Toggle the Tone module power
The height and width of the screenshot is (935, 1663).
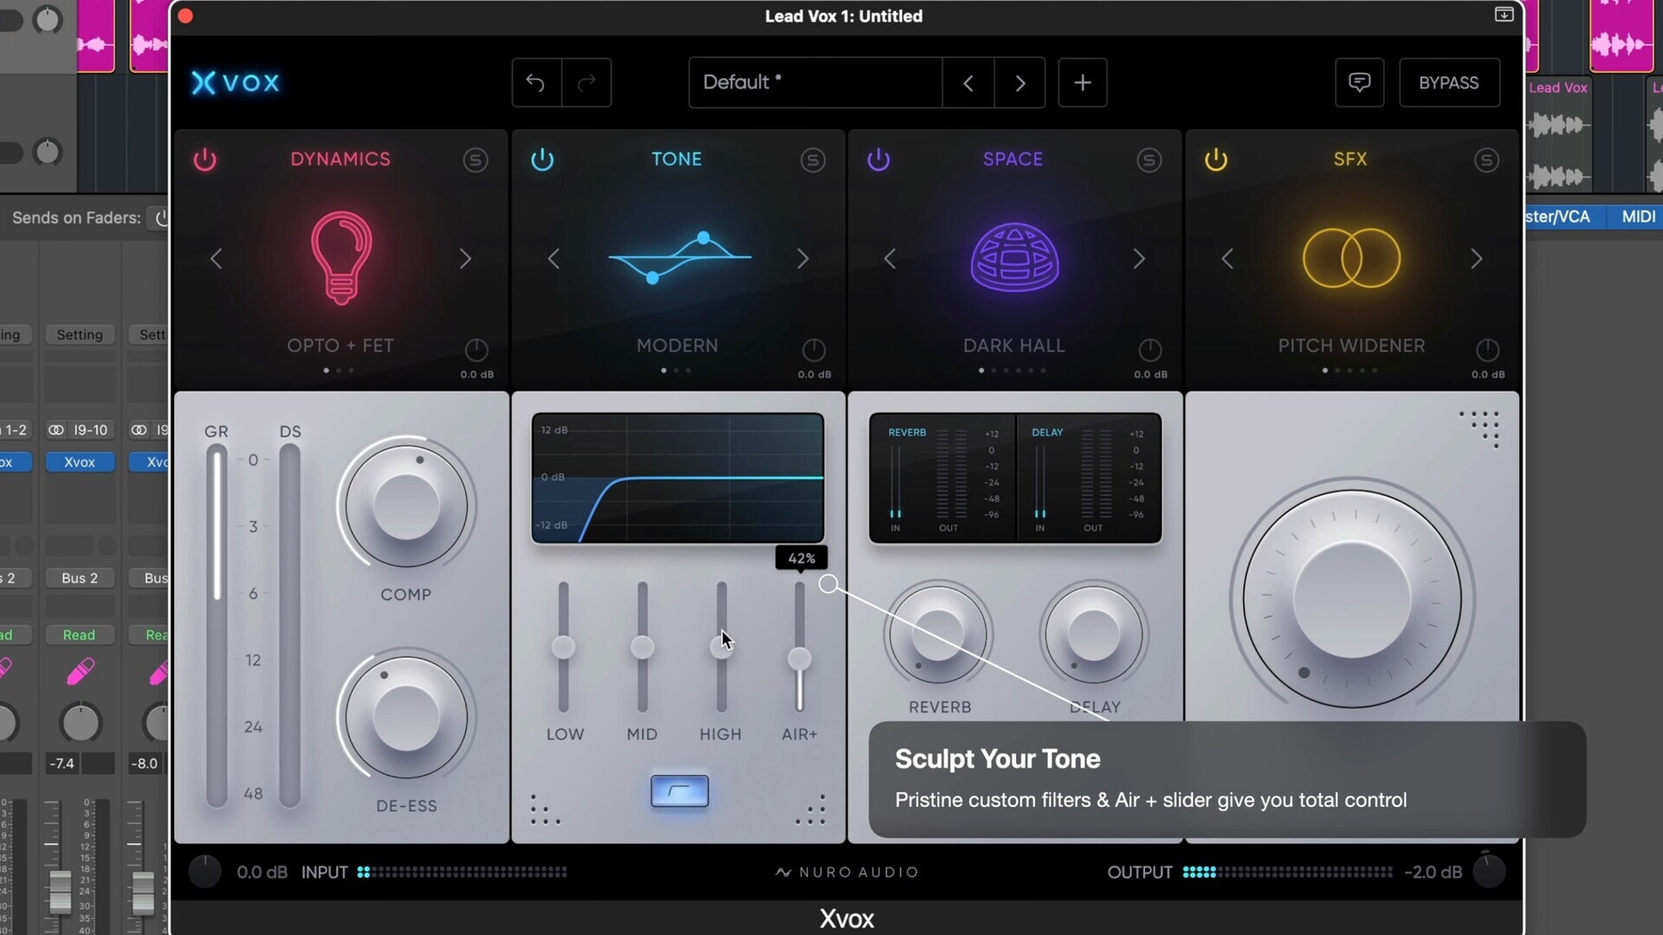click(542, 159)
